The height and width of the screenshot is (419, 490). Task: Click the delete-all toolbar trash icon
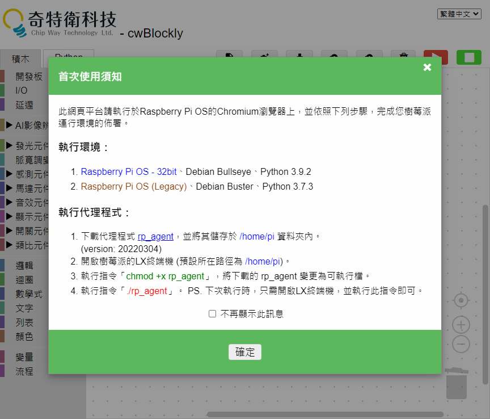[403, 57]
